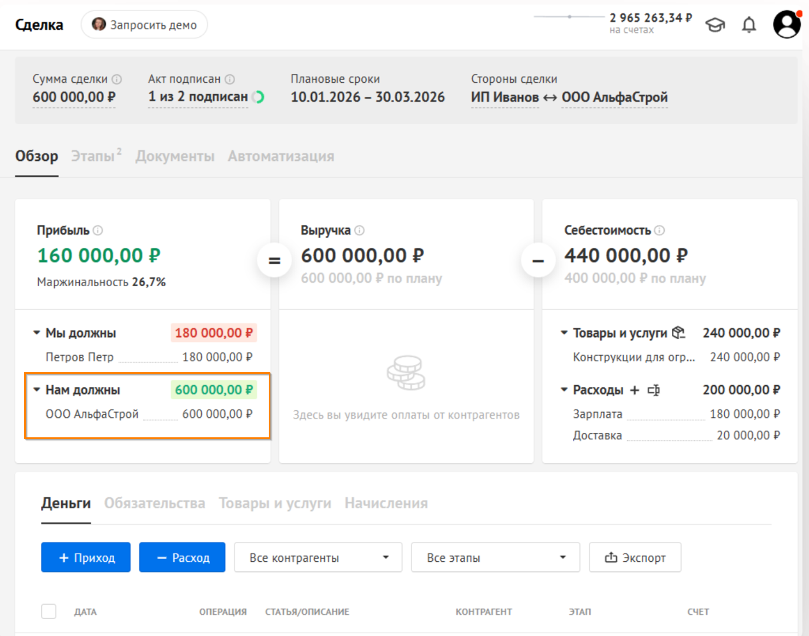Collapse the Мы должны section
This screenshot has width=809, height=636.
click(37, 333)
